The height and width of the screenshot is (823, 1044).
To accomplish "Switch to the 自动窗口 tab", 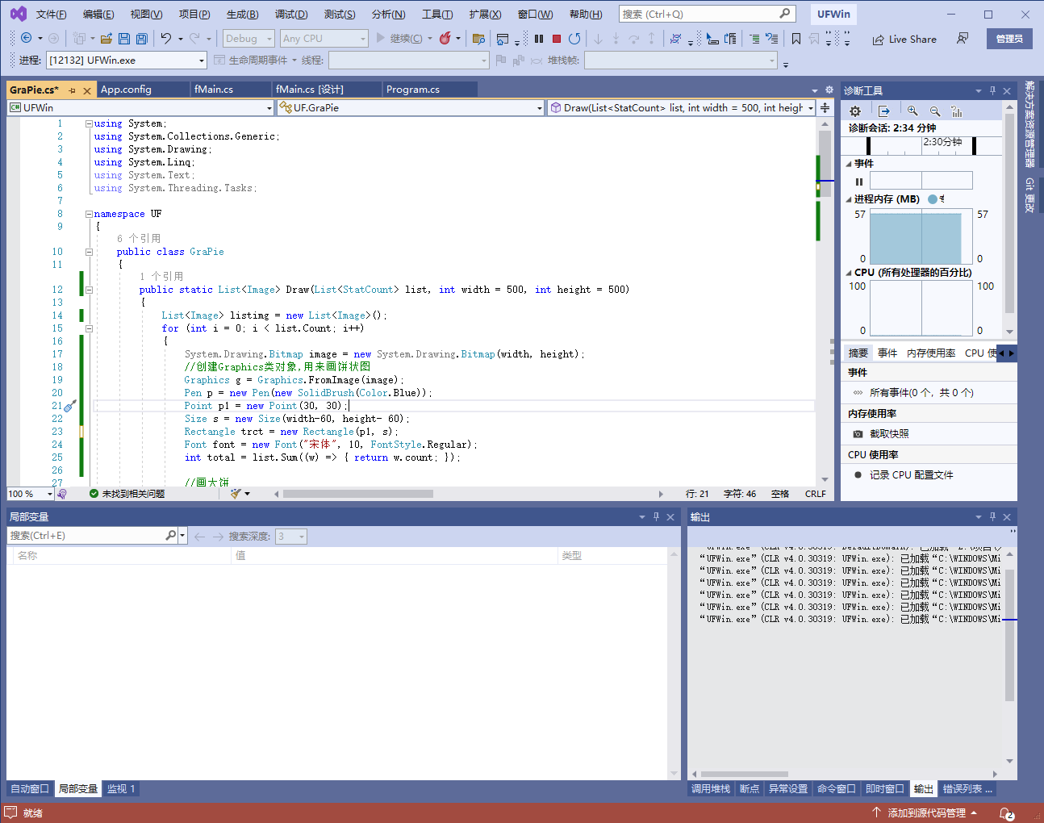I will pyautogui.click(x=30, y=788).
